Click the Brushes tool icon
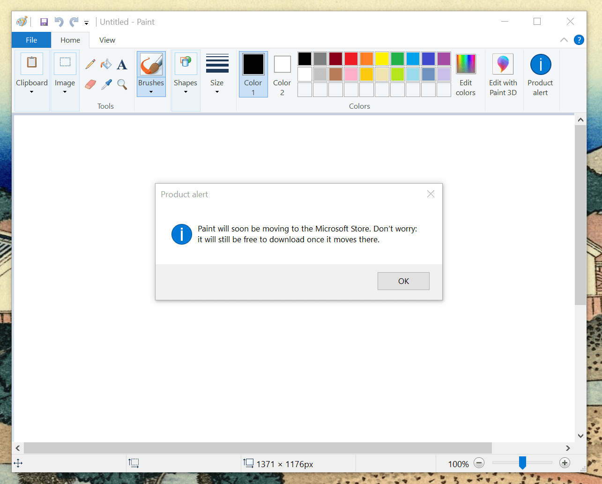Viewport: 602px width, 484px height. (x=151, y=64)
